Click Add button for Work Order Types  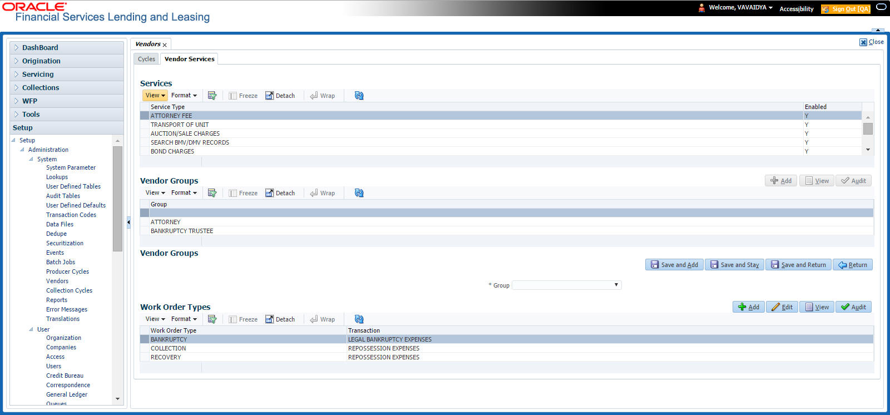coord(749,307)
